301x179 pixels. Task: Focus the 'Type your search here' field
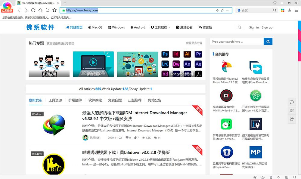pyautogui.click(x=237, y=42)
